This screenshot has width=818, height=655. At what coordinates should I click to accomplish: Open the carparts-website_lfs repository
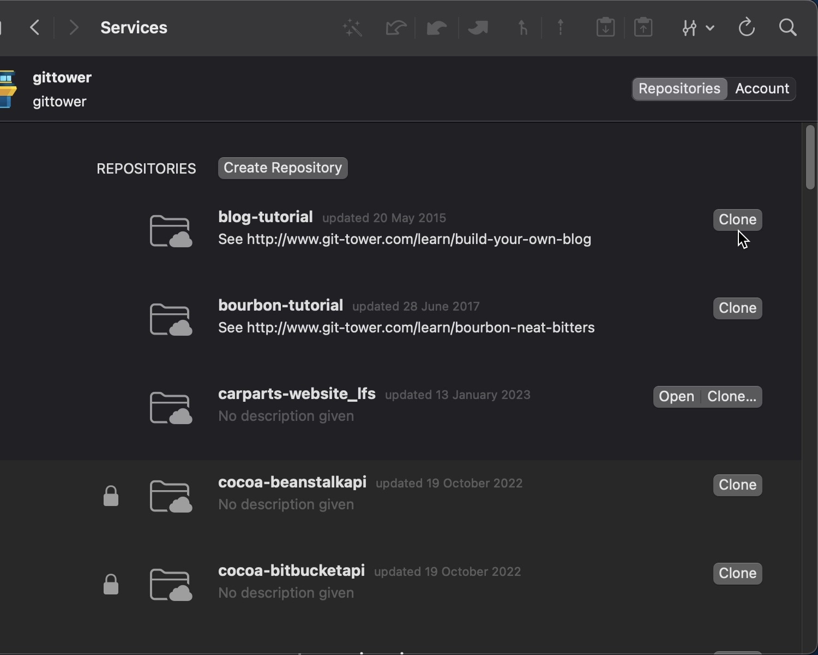coord(676,396)
